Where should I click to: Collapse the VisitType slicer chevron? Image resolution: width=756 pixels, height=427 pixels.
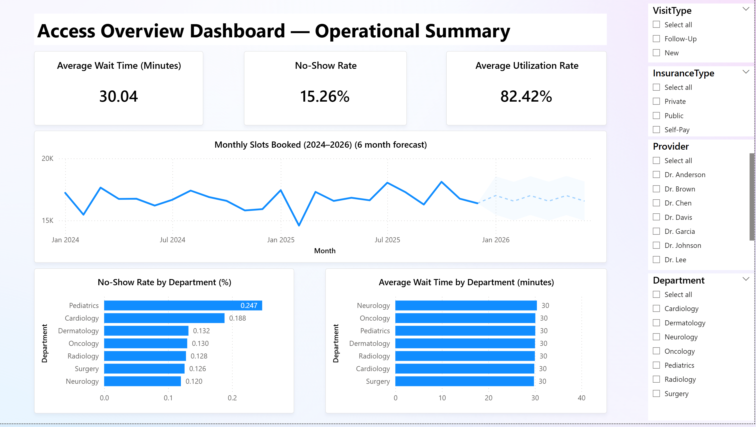click(745, 9)
